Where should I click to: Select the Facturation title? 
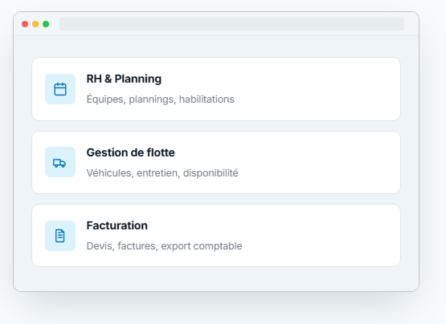pos(117,225)
